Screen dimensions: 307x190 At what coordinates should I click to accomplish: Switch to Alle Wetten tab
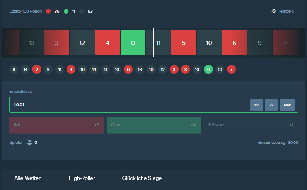28,178
